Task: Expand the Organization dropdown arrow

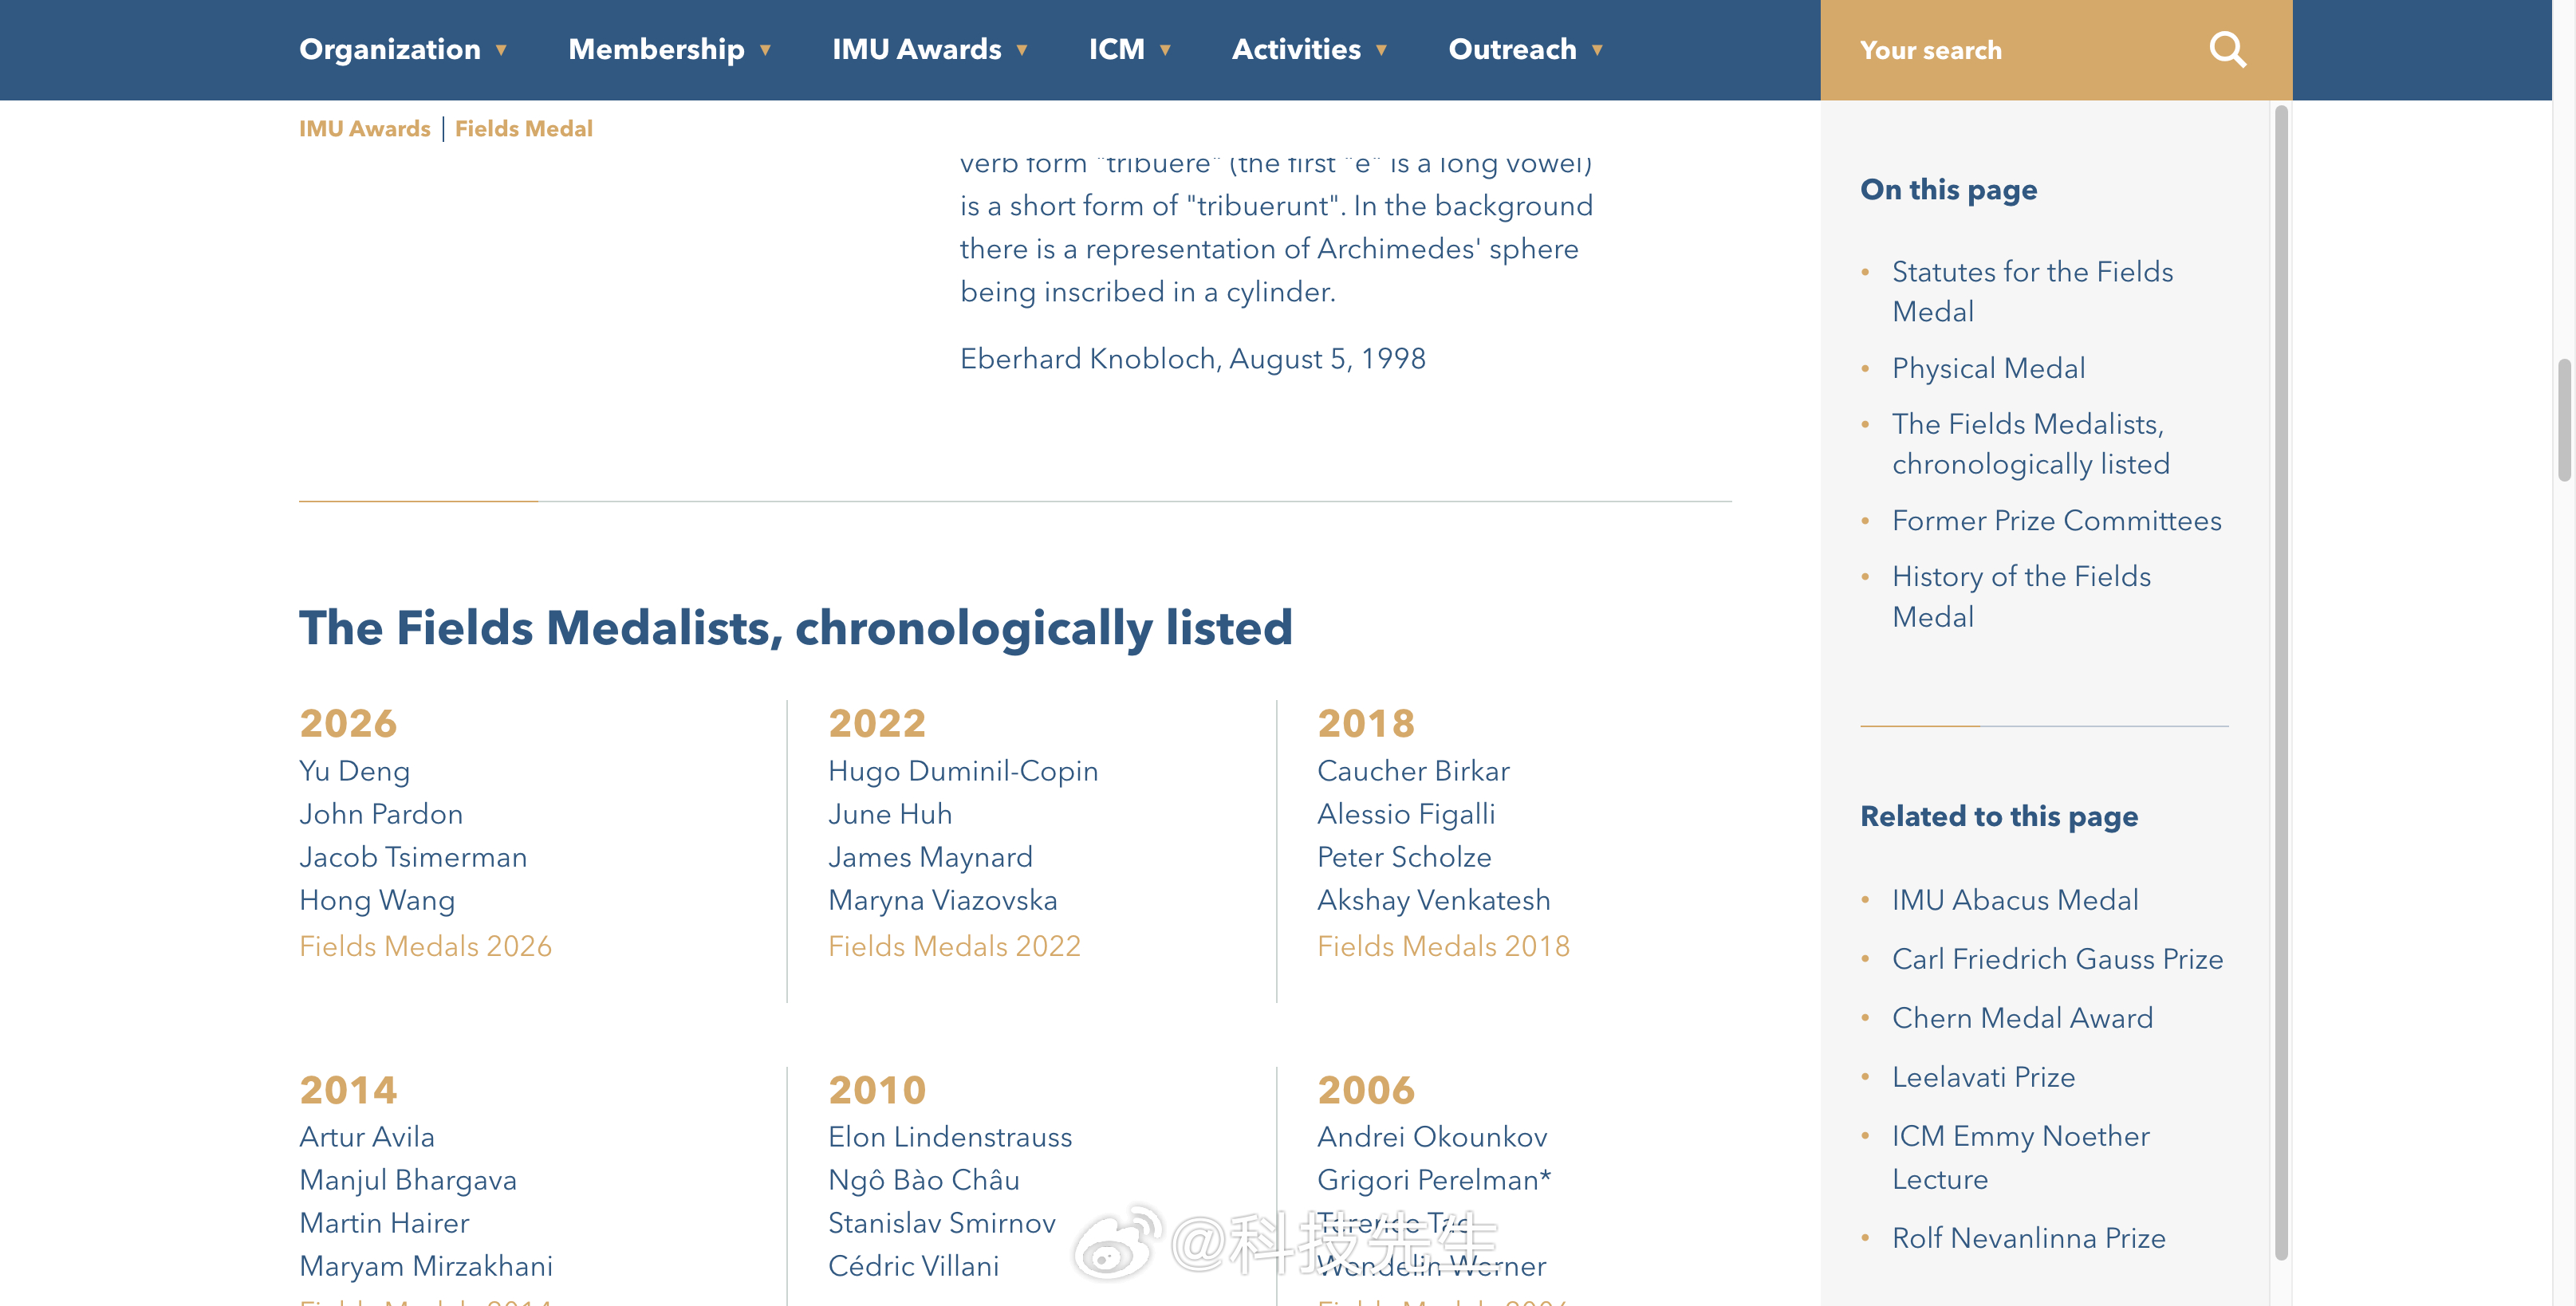Action: pyautogui.click(x=501, y=50)
